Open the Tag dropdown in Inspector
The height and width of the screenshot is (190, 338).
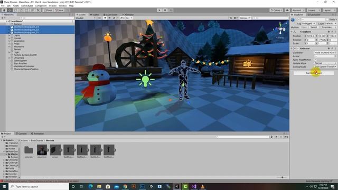pos(308,23)
